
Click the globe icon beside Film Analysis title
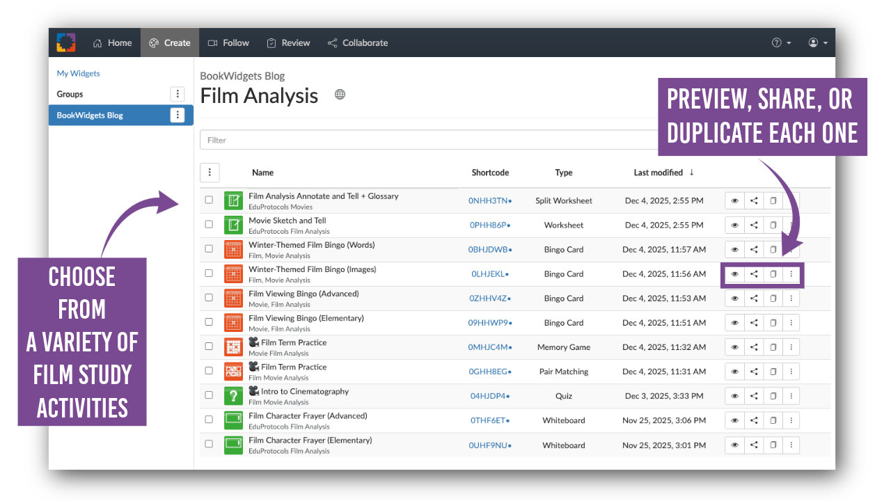[x=340, y=94]
